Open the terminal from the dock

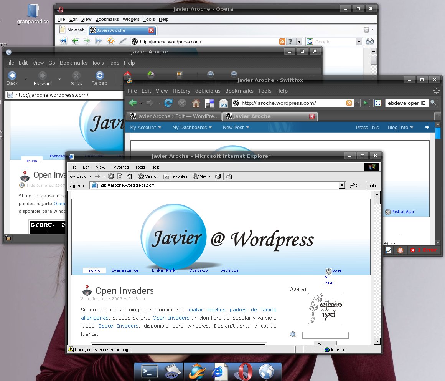pyautogui.click(x=149, y=372)
